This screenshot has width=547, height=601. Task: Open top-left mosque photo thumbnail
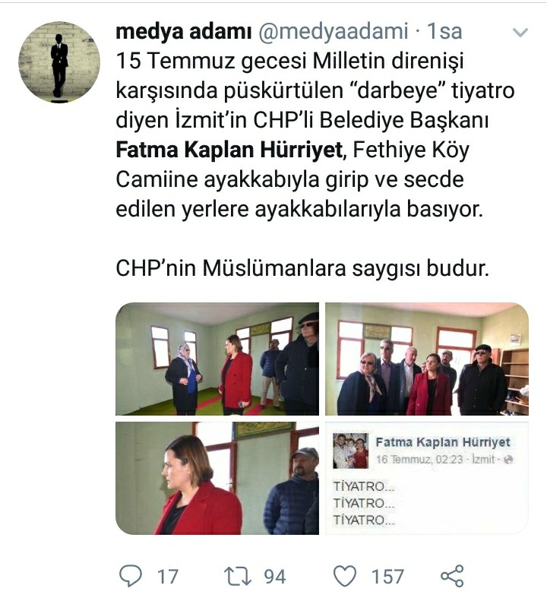[x=217, y=359]
